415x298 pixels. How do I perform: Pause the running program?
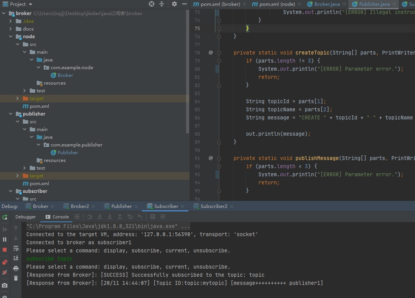pos(5,239)
